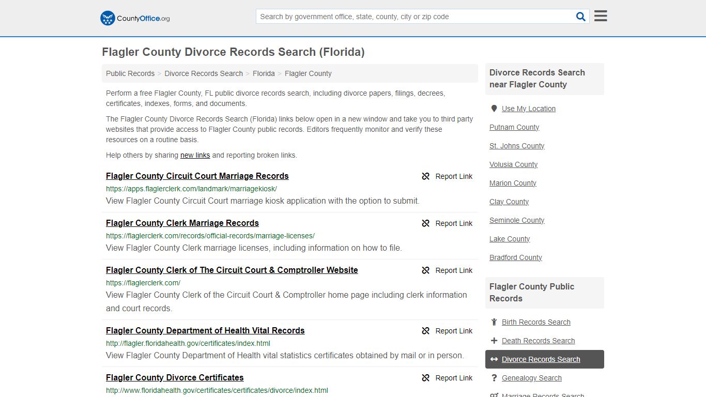Click the Birth Records baby icon

494,322
